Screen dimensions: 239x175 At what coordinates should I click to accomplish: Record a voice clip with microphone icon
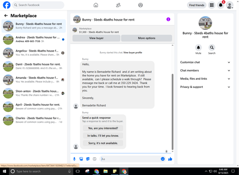pos(74,159)
